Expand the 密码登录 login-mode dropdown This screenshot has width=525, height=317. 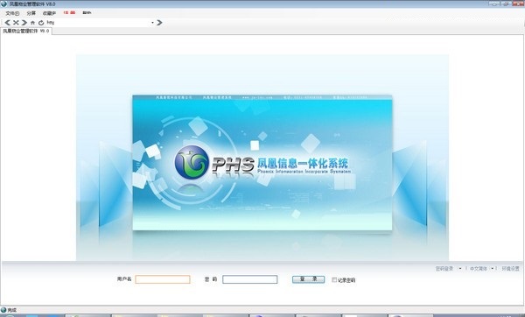pos(460,269)
